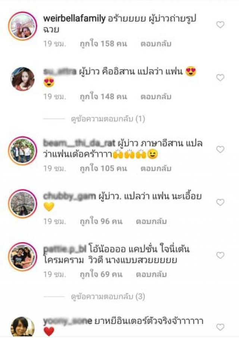Open avatar of the last commenter
This screenshot has width=239, height=338.
click(x=23, y=326)
